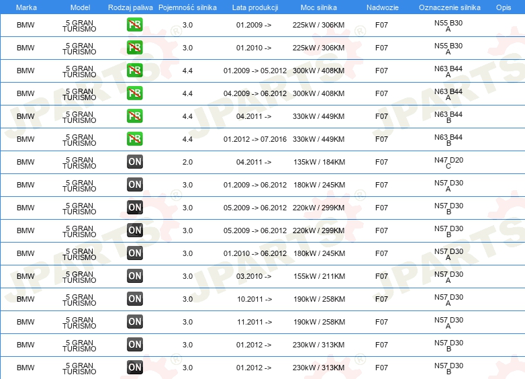This screenshot has width=525, height=379.
Task: Select F07 body cell in the 2.0 diesel row
Action: 381,162
